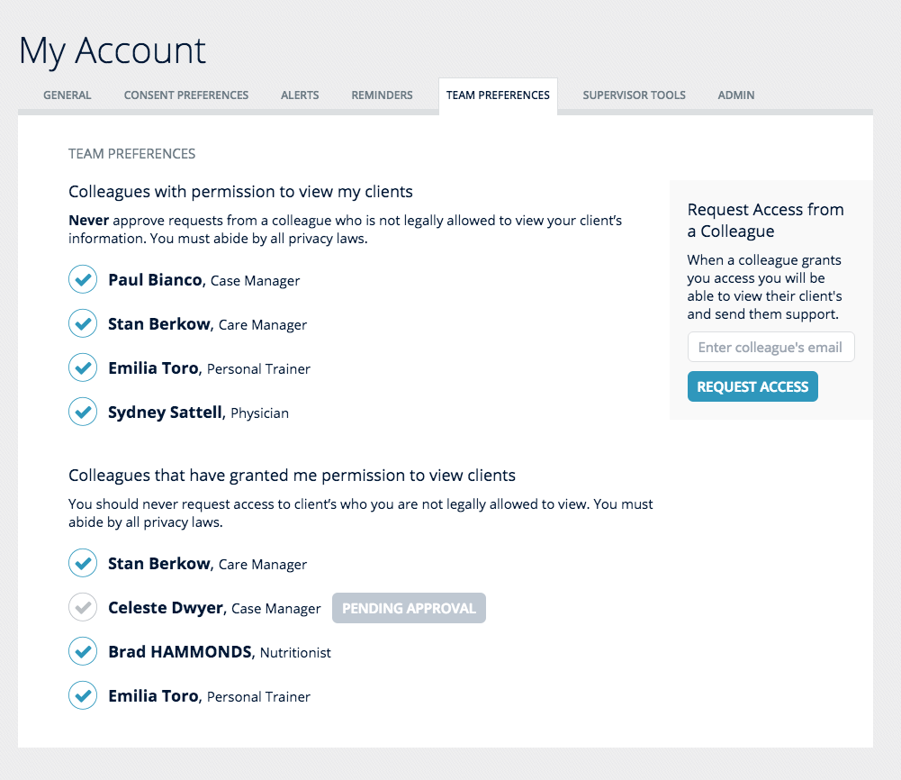Click the PENDING APPROVAL badge for Celeste Dwyer
901x780 pixels.
(409, 607)
